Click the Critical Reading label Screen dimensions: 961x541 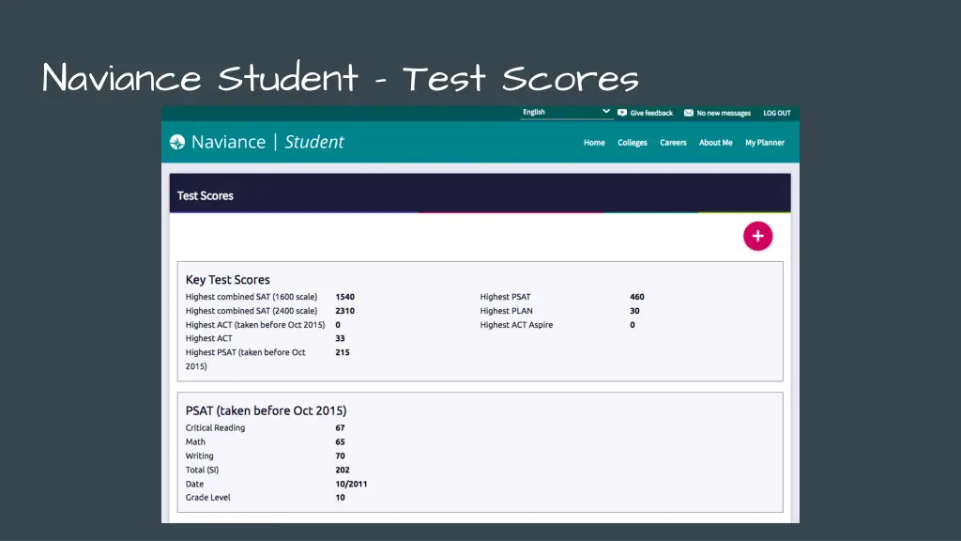tap(215, 428)
